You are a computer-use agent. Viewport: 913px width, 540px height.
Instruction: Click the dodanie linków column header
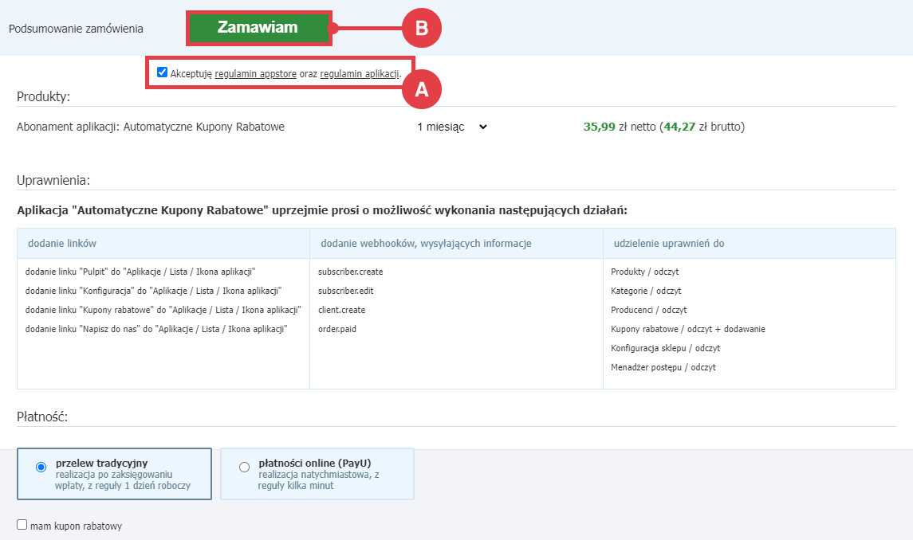pos(62,243)
